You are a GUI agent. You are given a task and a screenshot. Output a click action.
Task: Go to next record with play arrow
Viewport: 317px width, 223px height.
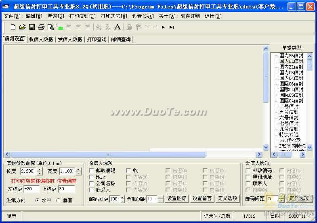163,27
